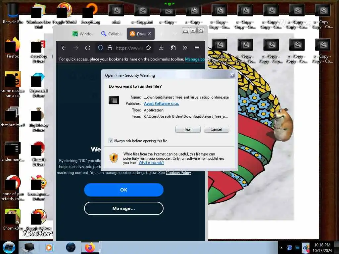Close the Download tab in Firefox
The width and height of the screenshot is (339, 254).
(149, 34)
